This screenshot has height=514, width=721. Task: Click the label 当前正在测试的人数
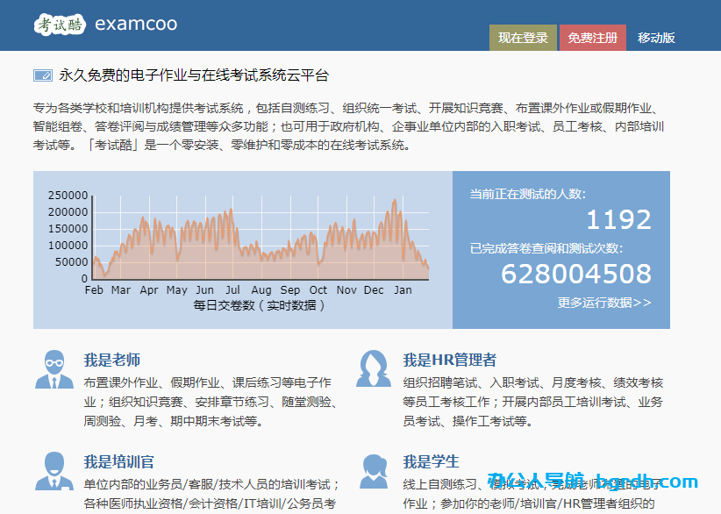(x=528, y=194)
